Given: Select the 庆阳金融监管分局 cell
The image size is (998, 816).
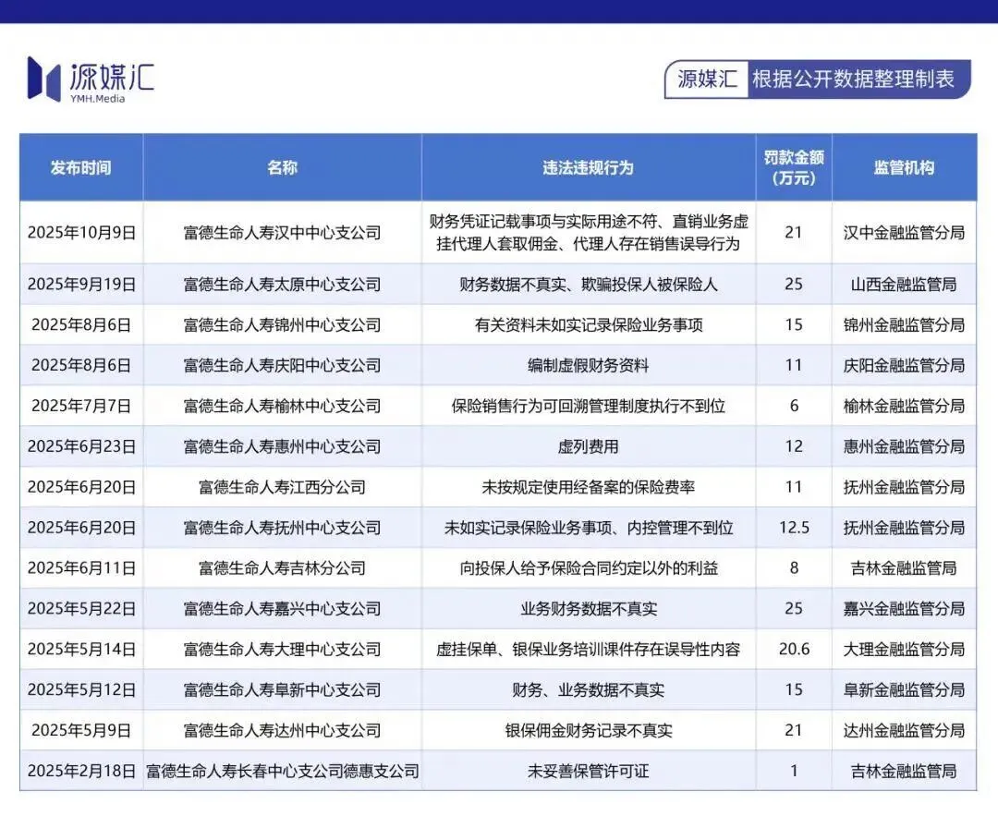Looking at the screenshot, I should pos(904,365).
